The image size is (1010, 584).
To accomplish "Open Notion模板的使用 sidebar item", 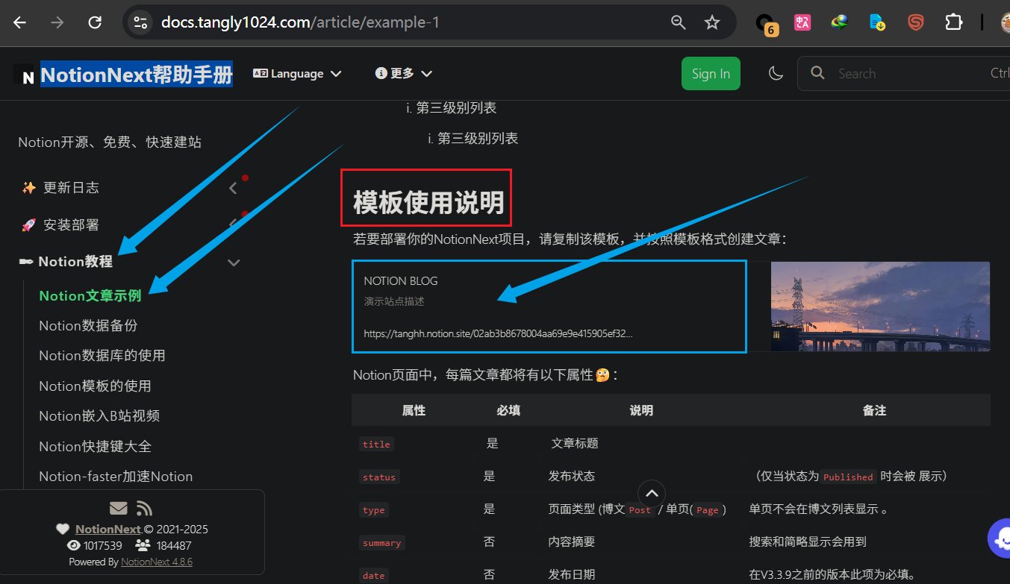I will click(95, 386).
